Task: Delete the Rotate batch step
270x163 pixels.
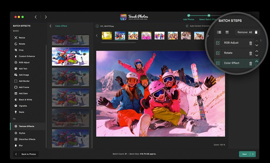Action: pos(251,53)
